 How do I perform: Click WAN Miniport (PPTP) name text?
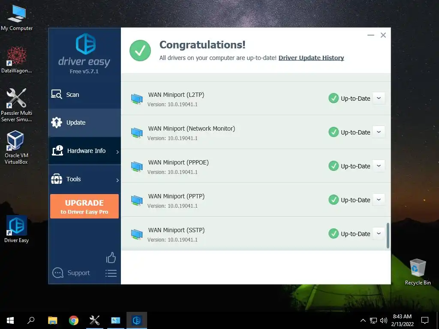point(176,196)
